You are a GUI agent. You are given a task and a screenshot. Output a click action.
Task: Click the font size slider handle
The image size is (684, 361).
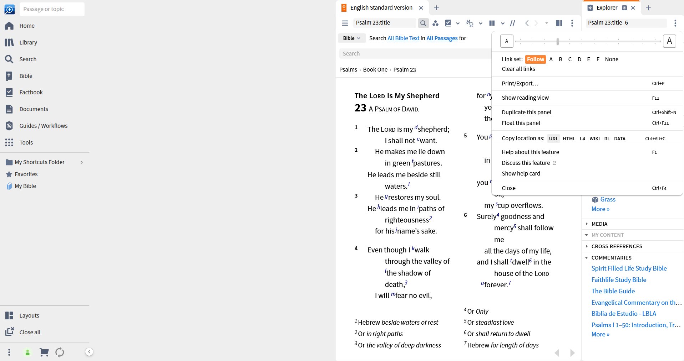[557, 41]
